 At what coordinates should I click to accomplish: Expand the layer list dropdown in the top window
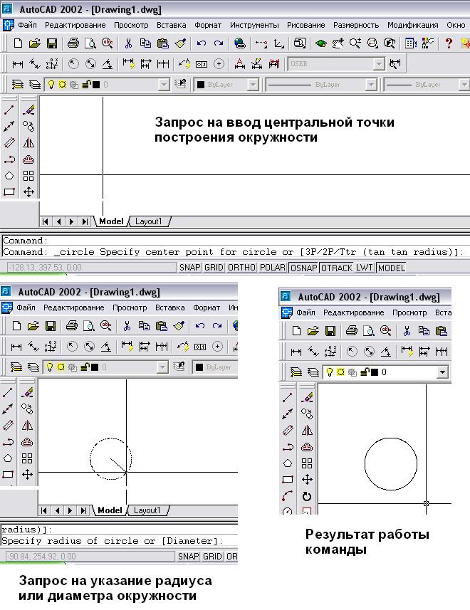click(x=164, y=85)
